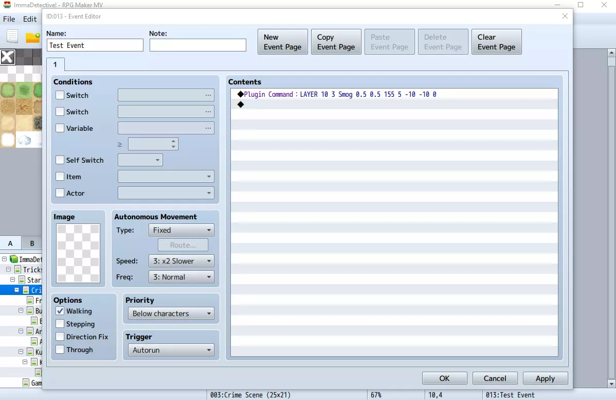Screen dimensions: 616x400
Task: Uncheck the Walking option
Action: [x=60, y=311]
